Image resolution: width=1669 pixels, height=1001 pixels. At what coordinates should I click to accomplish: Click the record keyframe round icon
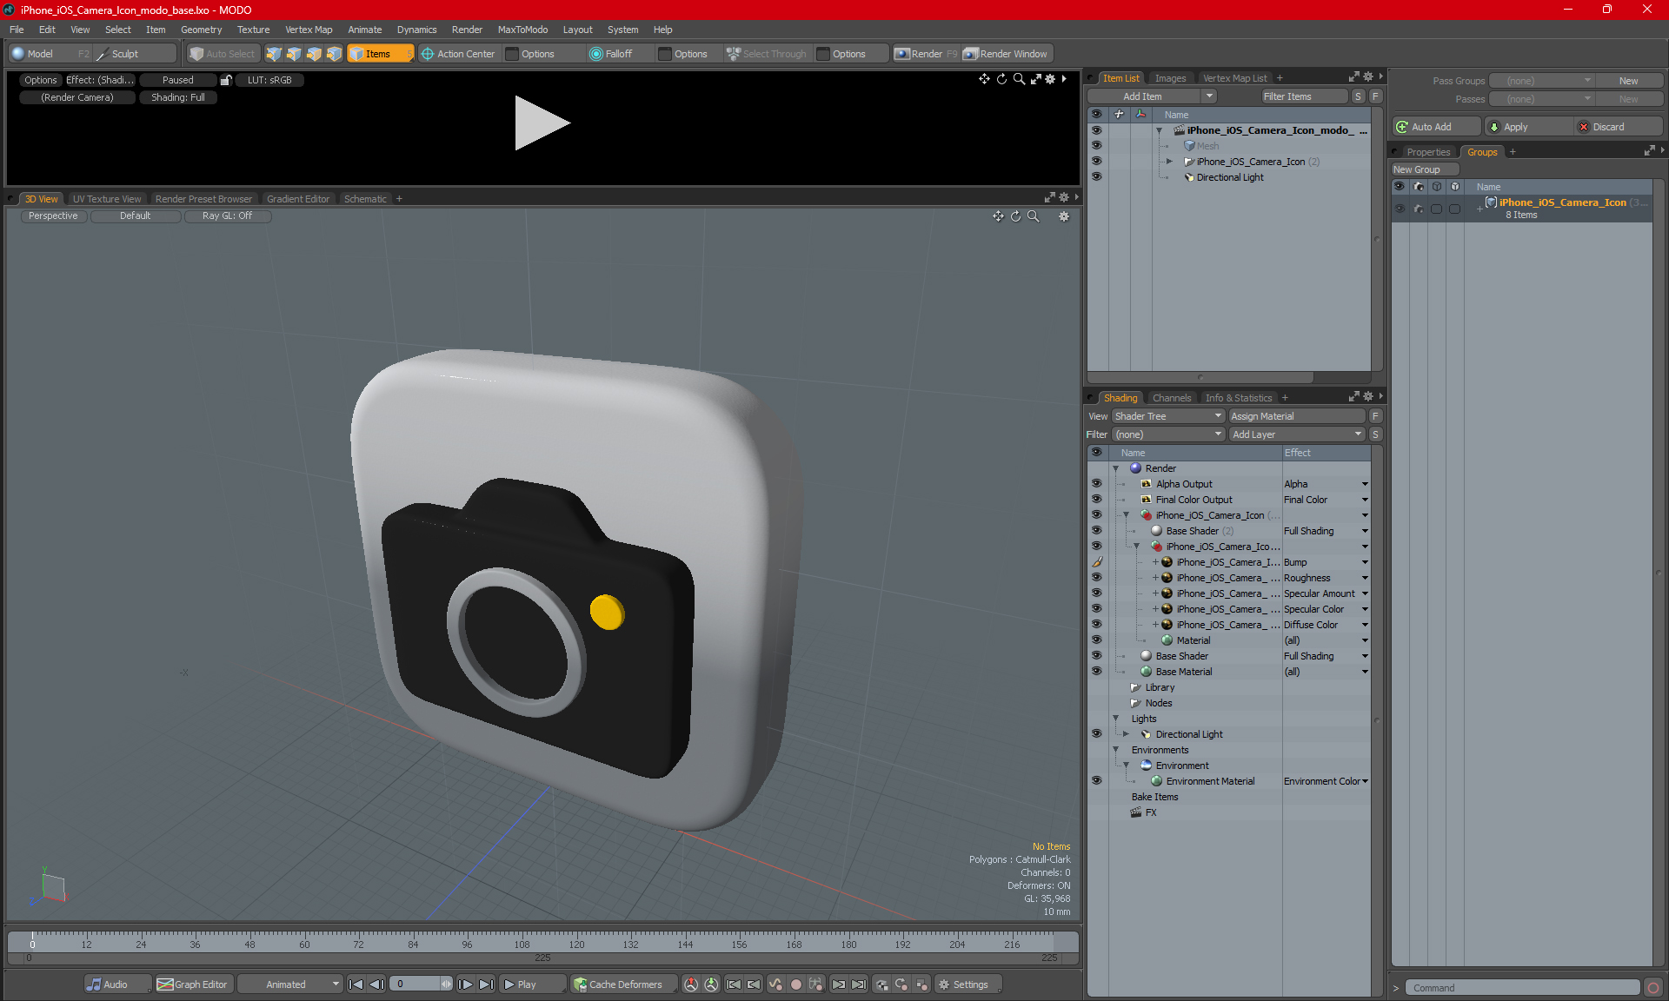(x=795, y=984)
